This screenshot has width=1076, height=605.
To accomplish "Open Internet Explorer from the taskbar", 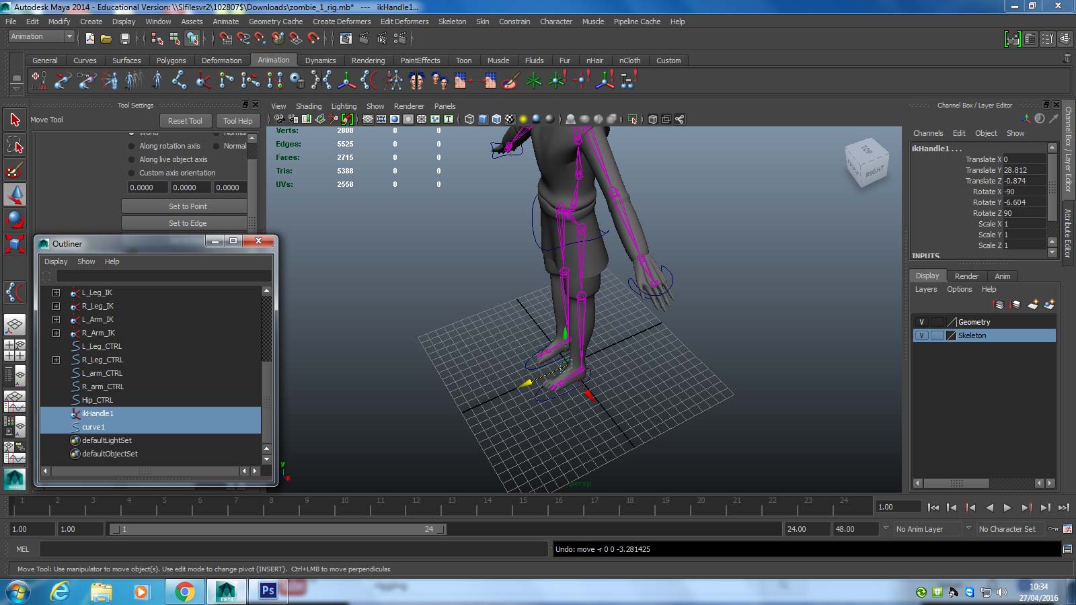I will pyautogui.click(x=61, y=592).
